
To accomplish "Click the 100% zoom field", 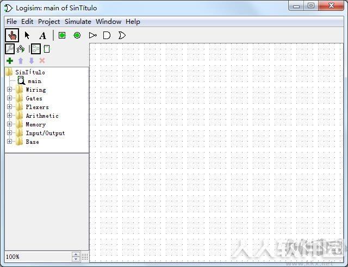I will (39, 257).
